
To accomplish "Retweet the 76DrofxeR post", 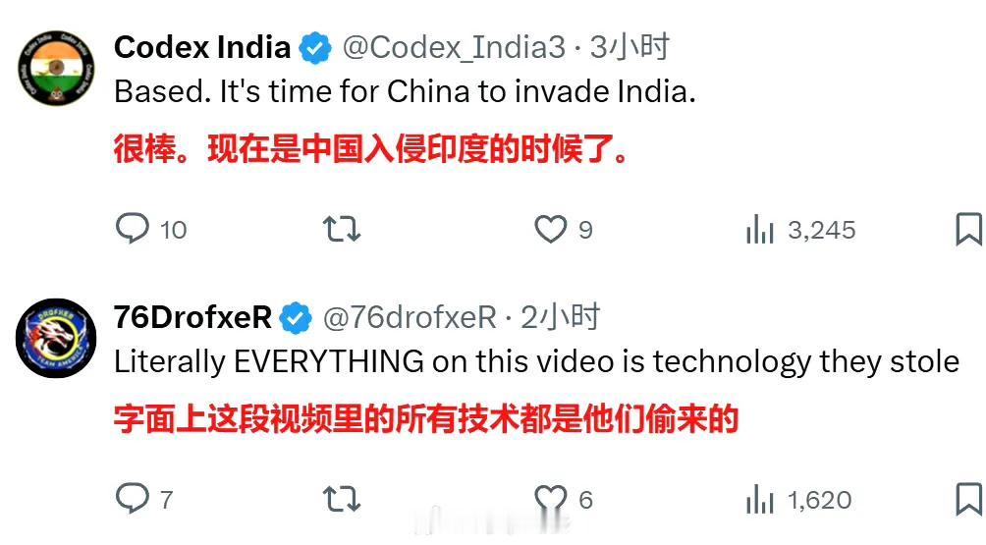I will coord(342,499).
